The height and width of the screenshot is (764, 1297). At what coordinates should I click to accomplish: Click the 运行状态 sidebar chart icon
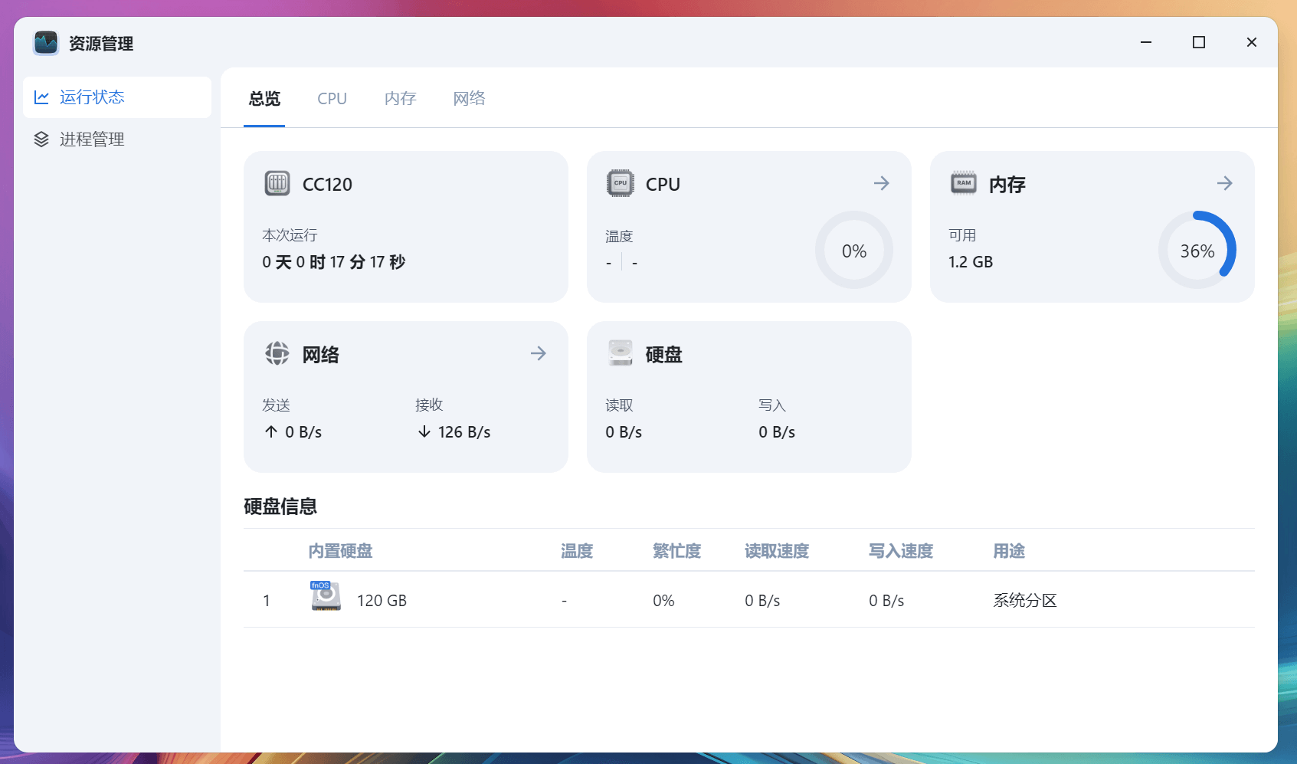[x=42, y=97]
